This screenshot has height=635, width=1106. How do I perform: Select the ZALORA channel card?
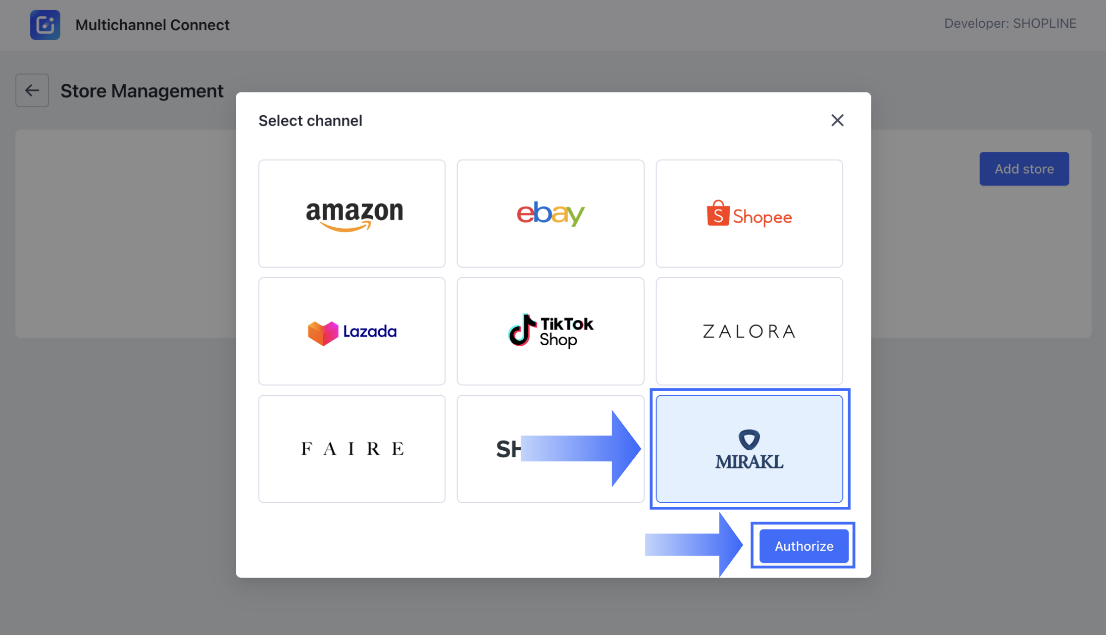click(x=749, y=331)
